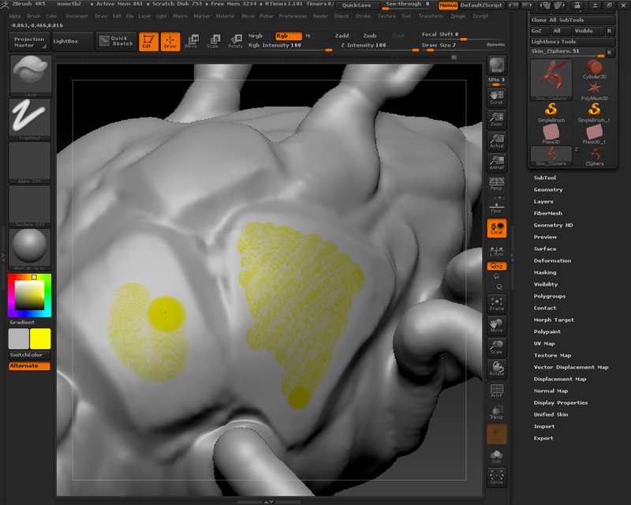This screenshot has height=505, width=631.
Task: Click the right-shelf Scale icon
Action: (497, 347)
